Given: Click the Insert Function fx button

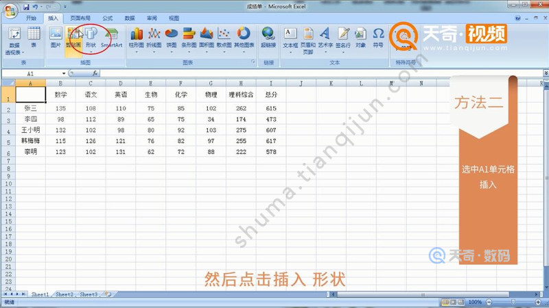Looking at the screenshot, I should point(95,73).
